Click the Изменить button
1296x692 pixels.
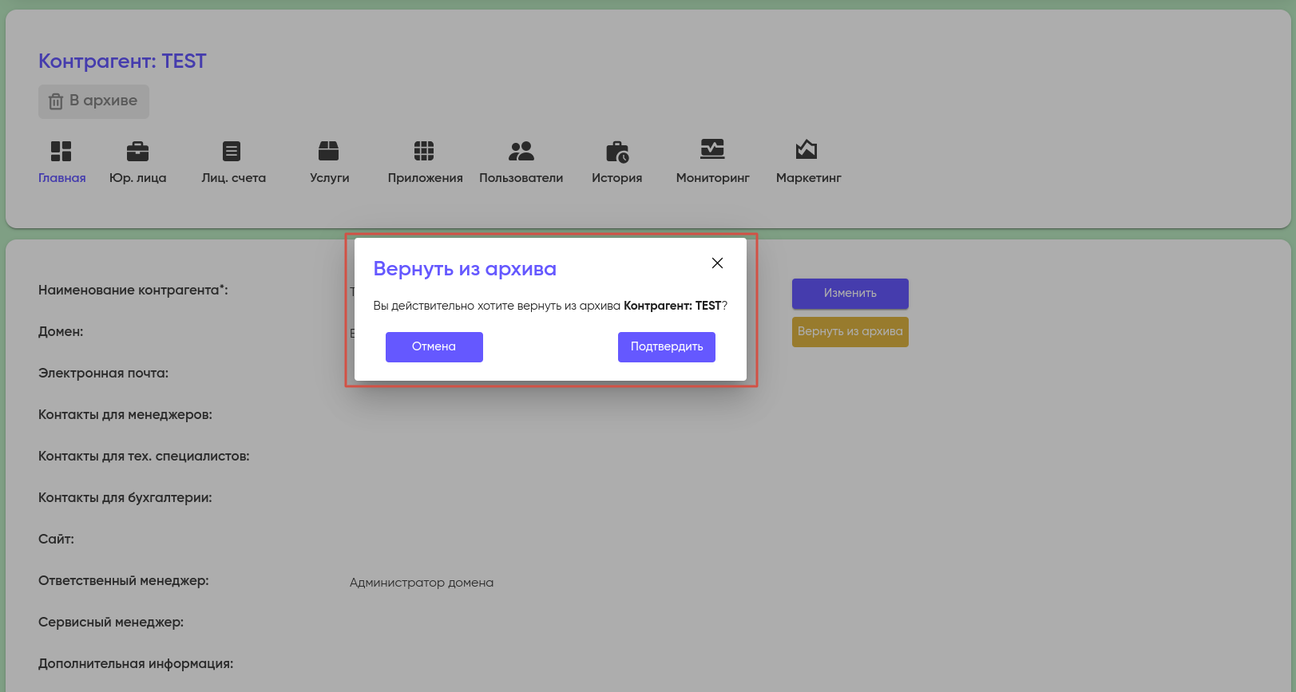[x=850, y=294]
